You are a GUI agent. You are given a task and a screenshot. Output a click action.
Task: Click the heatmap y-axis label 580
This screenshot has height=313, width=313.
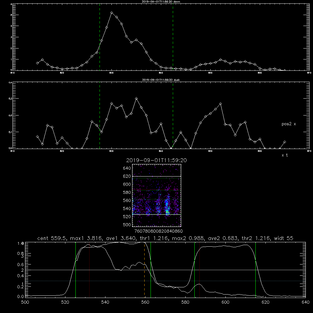click(127, 192)
